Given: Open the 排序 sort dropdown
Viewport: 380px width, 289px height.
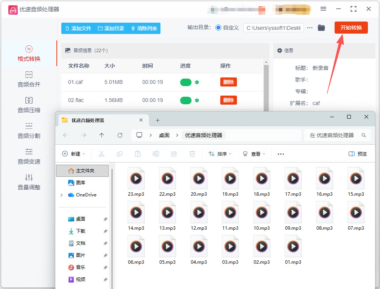Looking at the screenshot, I should point(220,154).
